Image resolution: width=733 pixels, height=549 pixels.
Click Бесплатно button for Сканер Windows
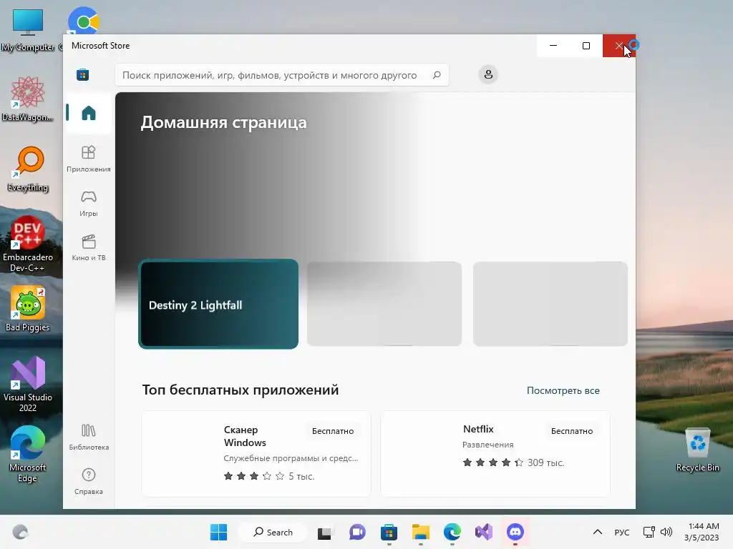[333, 431]
